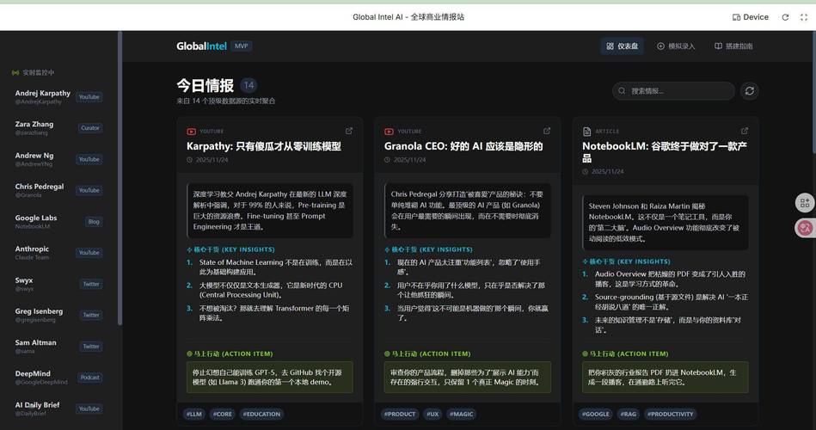Select the #PRODUCTIVITY tag
Image resolution: width=816 pixels, height=430 pixels.
pyautogui.click(x=671, y=414)
